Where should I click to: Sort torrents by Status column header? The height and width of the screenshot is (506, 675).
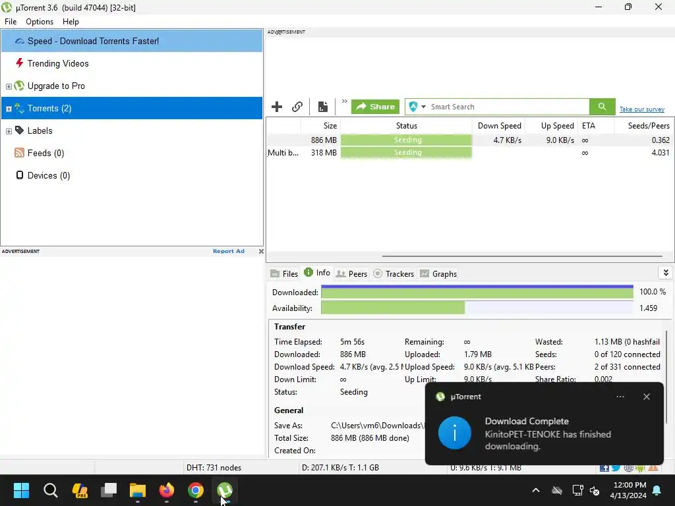coord(406,126)
